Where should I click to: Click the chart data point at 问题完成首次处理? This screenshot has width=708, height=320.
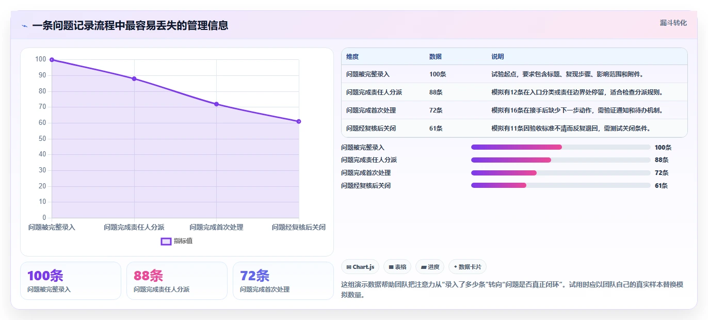[216, 104]
